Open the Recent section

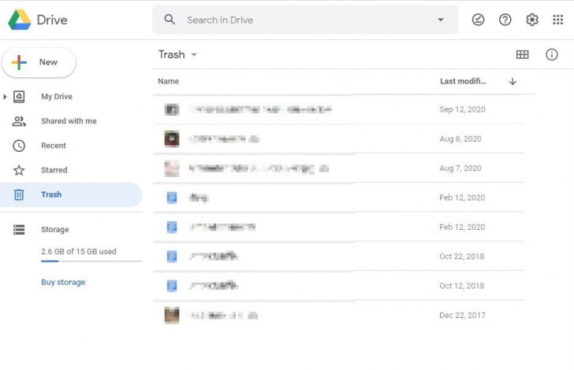tap(54, 146)
